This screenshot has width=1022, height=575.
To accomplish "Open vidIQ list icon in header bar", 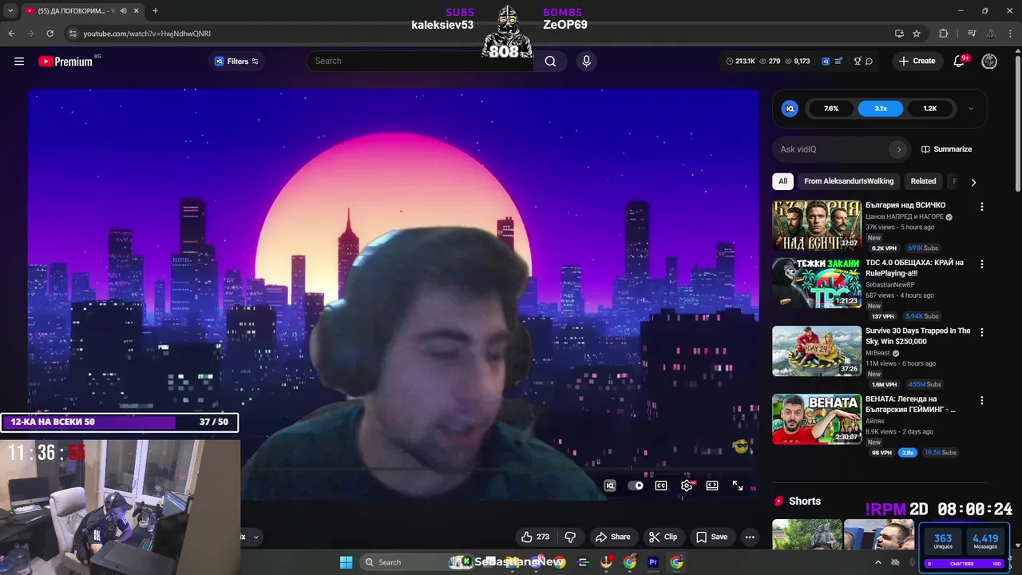I will (x=838, y=61).
